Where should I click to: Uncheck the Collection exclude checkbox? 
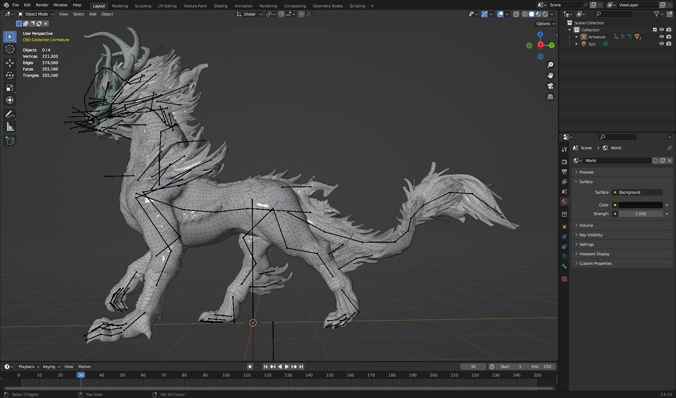click(x=655, y=30)
